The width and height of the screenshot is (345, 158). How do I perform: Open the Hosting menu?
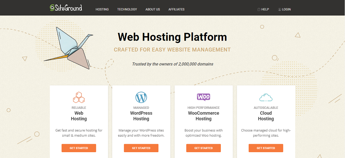(x=102, y=9)
